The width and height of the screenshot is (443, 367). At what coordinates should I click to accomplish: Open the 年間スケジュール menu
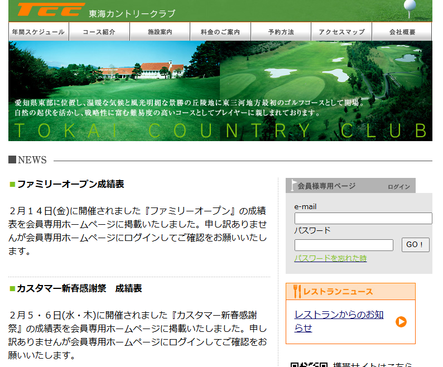click(x=38, y=32)
